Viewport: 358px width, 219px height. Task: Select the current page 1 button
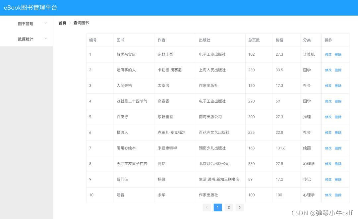point(218,207)
